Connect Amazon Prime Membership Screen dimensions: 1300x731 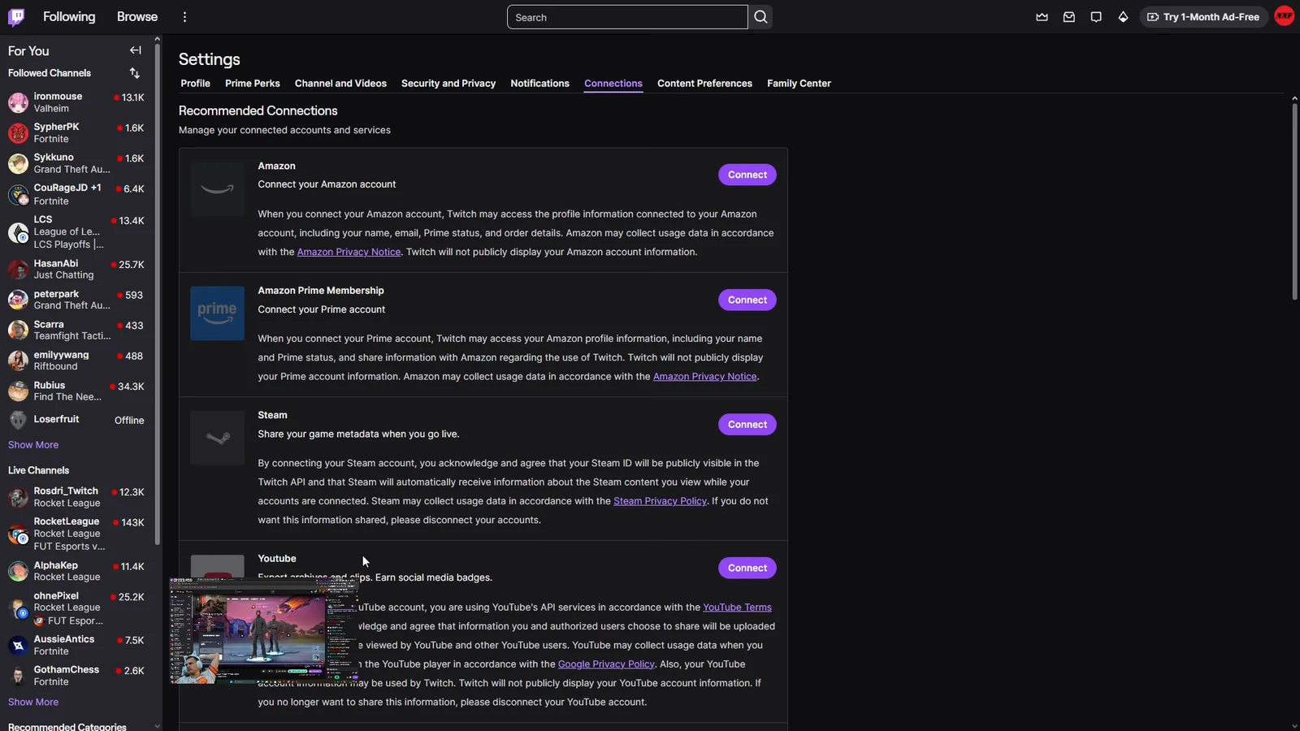pyautogui.click(x=747, y=300)
